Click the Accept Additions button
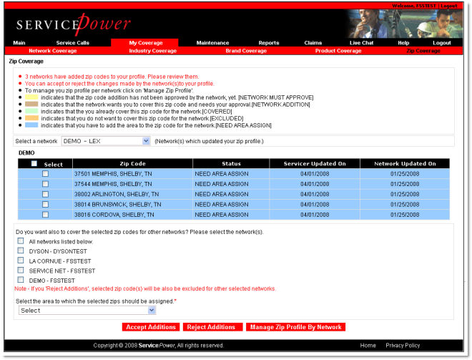Screen dimensions: 472x360 [x=150, y=327]
